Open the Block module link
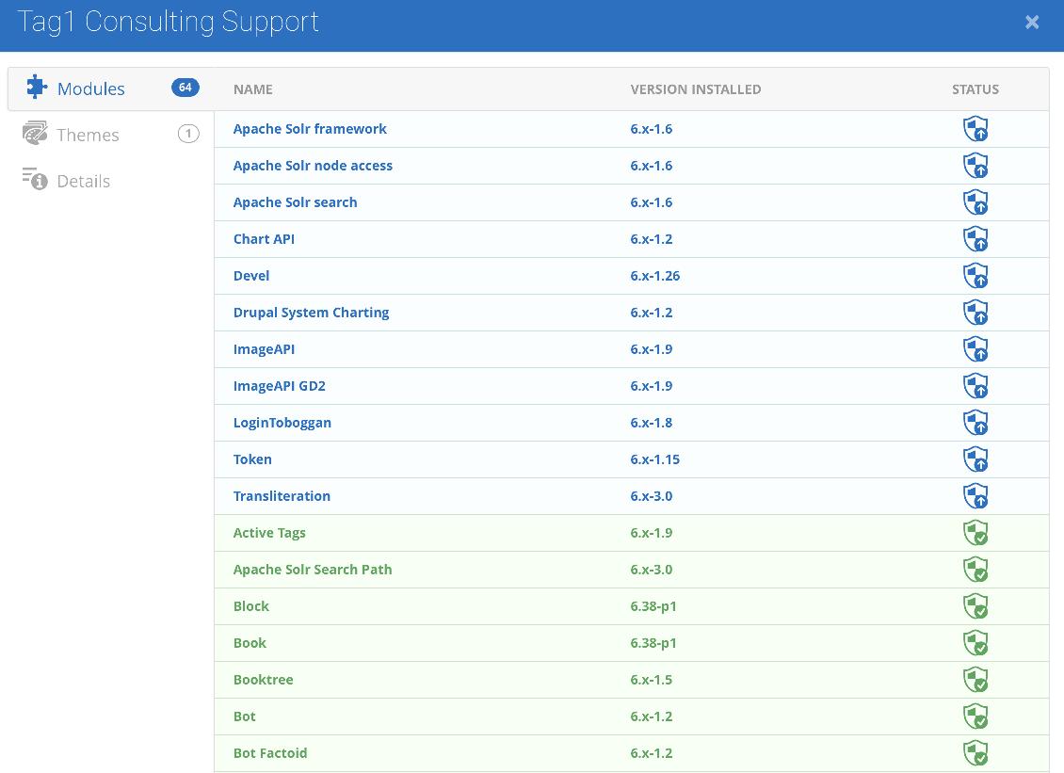Viewport: 1064px width, 773px height. pos(251,606)
